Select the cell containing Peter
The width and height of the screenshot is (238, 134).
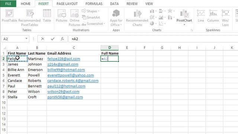17,92
